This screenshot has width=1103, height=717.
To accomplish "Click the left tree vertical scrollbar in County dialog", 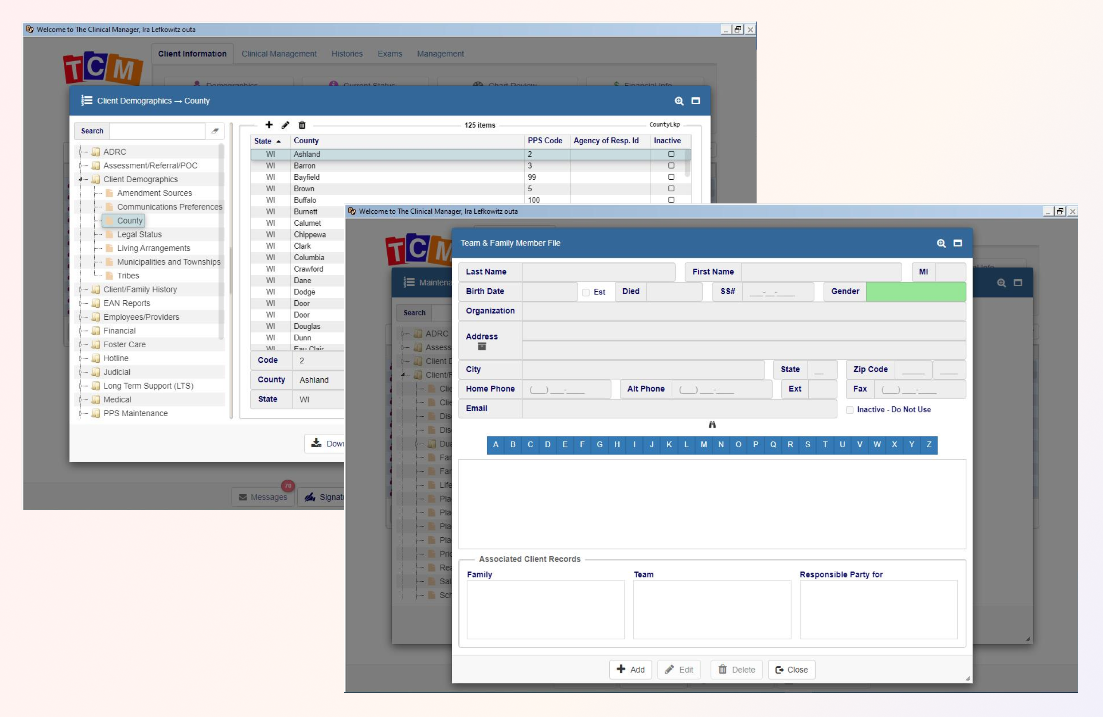I will pos(221,241).
